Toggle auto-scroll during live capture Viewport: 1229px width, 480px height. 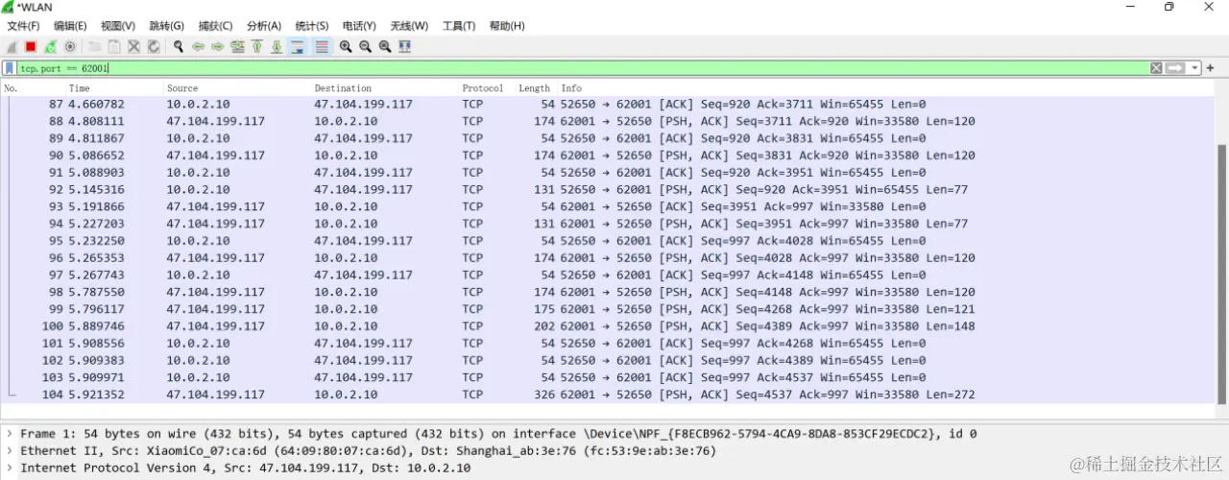(x=298, y=46)
